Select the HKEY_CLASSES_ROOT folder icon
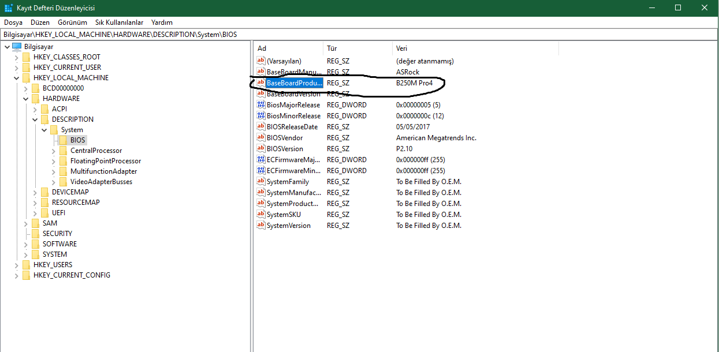719x352 pixels. tap(27, 57)
